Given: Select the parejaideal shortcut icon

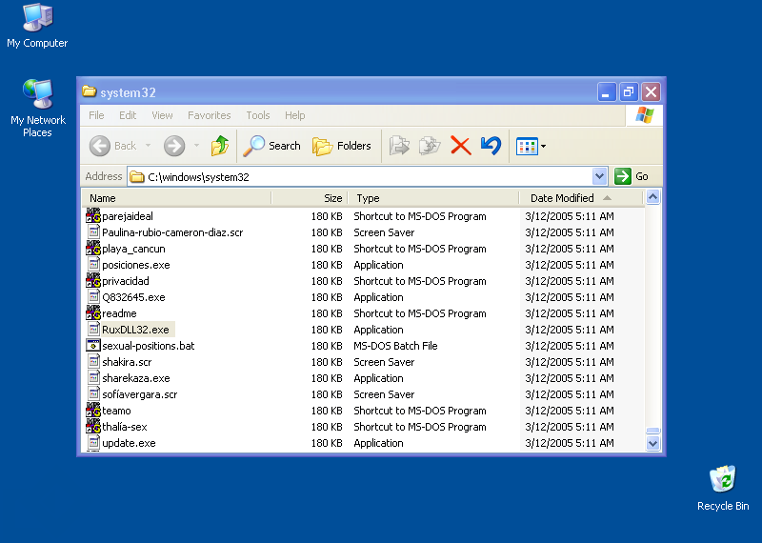Looking at the screenshot, I should [x=92, y=215].
